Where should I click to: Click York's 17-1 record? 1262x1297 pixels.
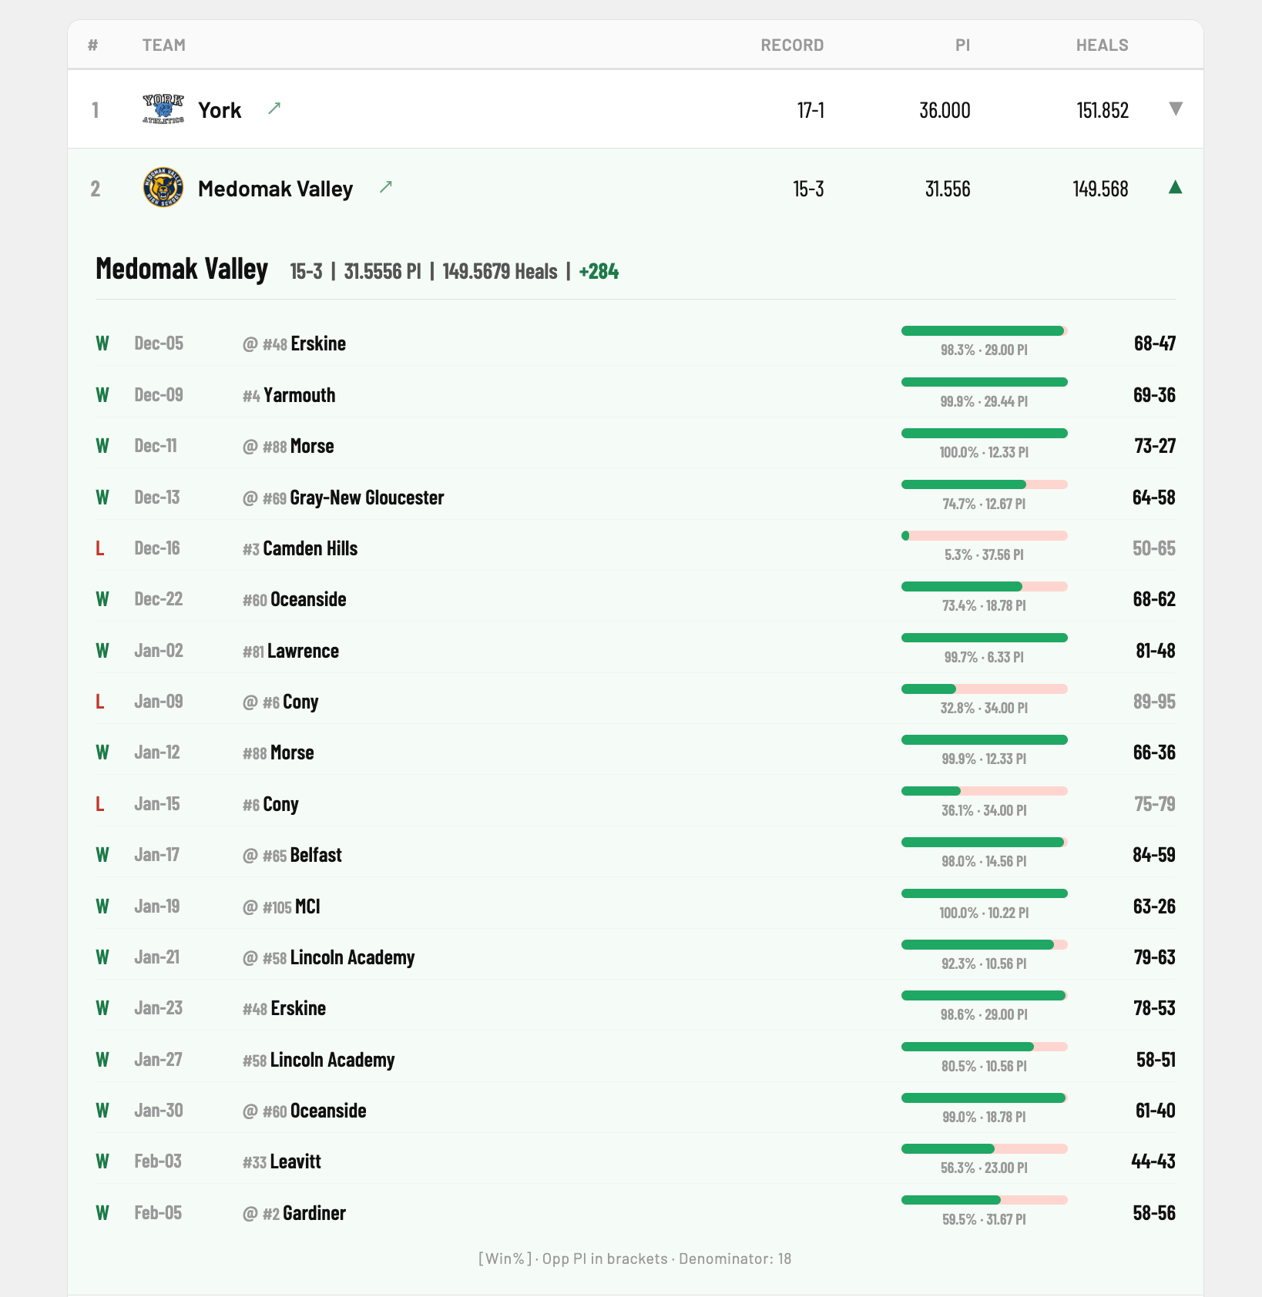click(x=811, y=110)
